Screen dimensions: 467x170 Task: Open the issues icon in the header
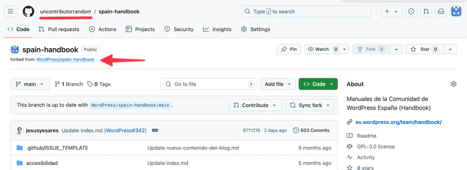click(411, 12)
